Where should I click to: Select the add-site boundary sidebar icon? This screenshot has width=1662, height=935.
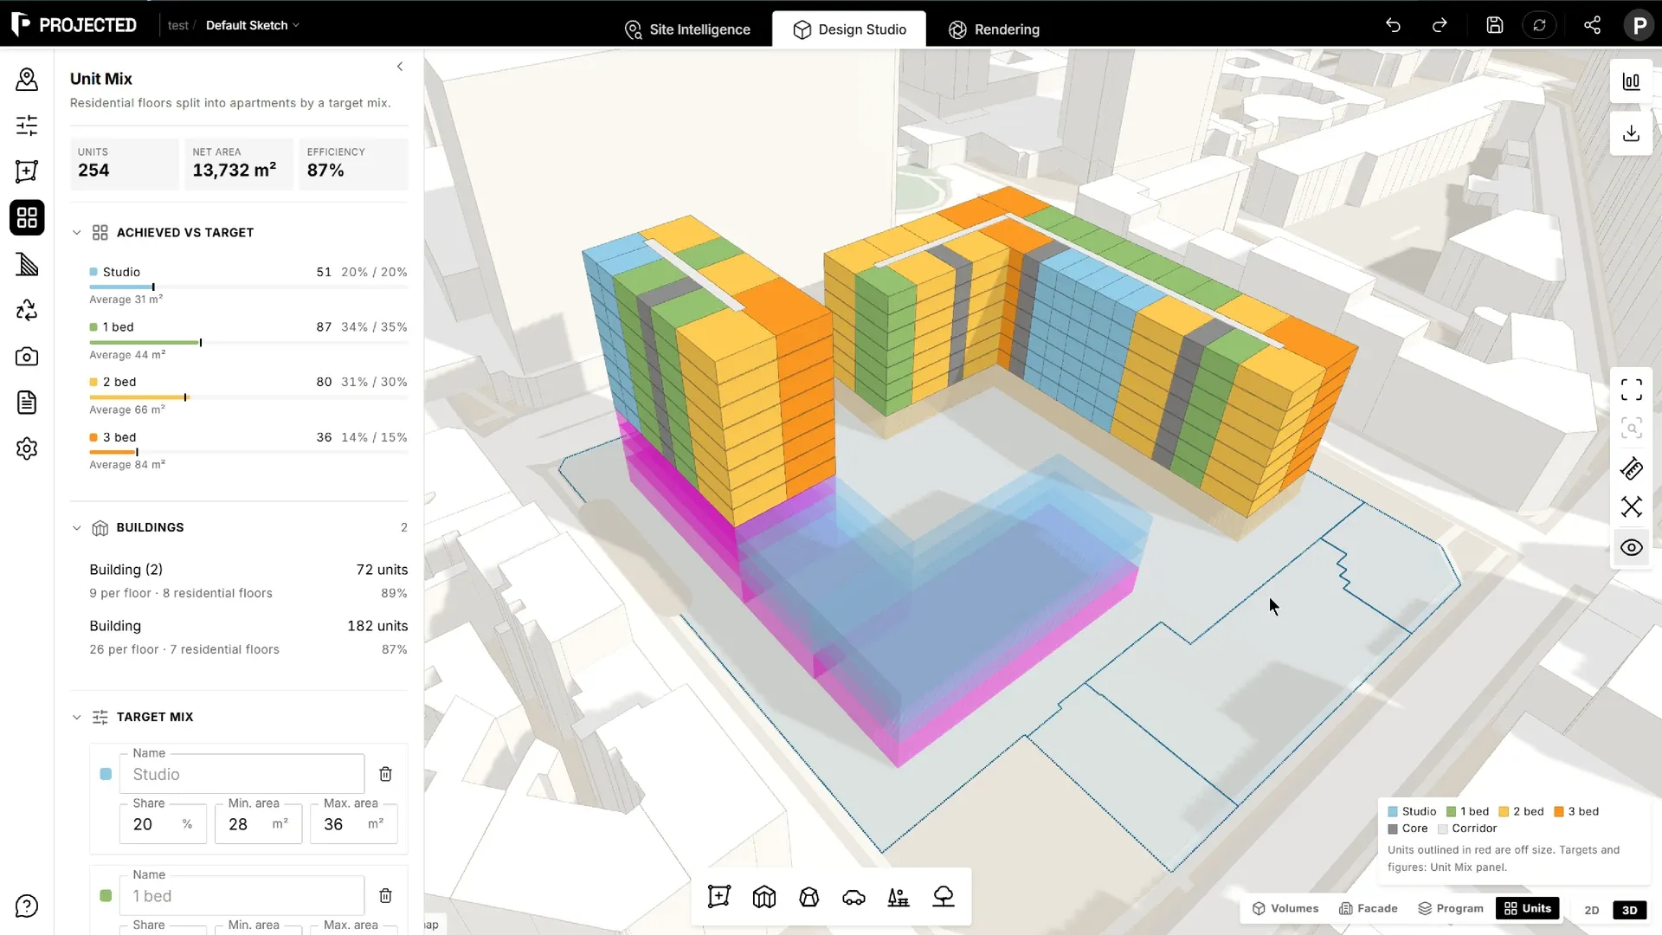coord(27,171)
